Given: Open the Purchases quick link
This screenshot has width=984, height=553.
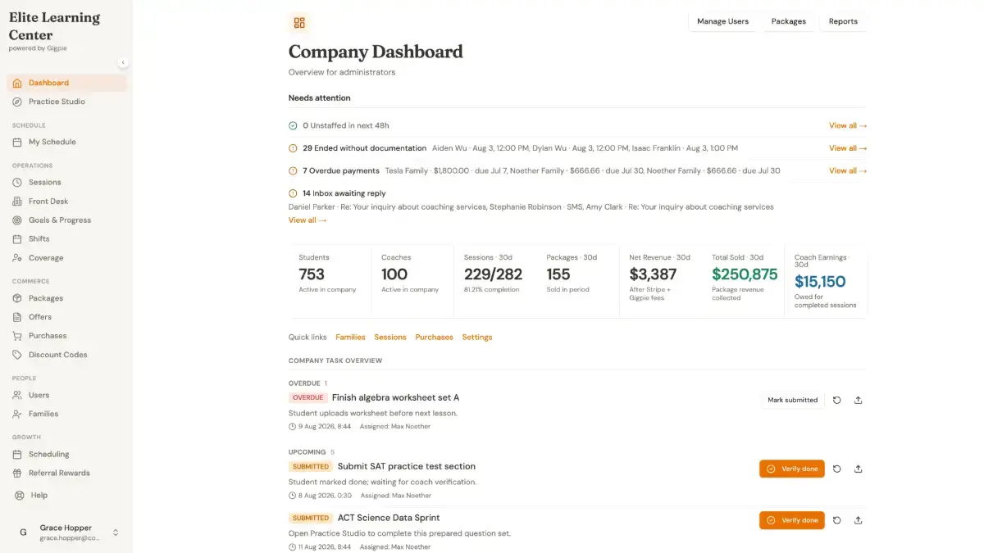Looking at the screenshot, I should pos(434,337).
